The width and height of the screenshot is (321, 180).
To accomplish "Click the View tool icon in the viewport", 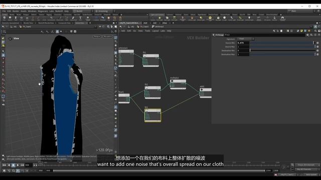I will (10, 38).
